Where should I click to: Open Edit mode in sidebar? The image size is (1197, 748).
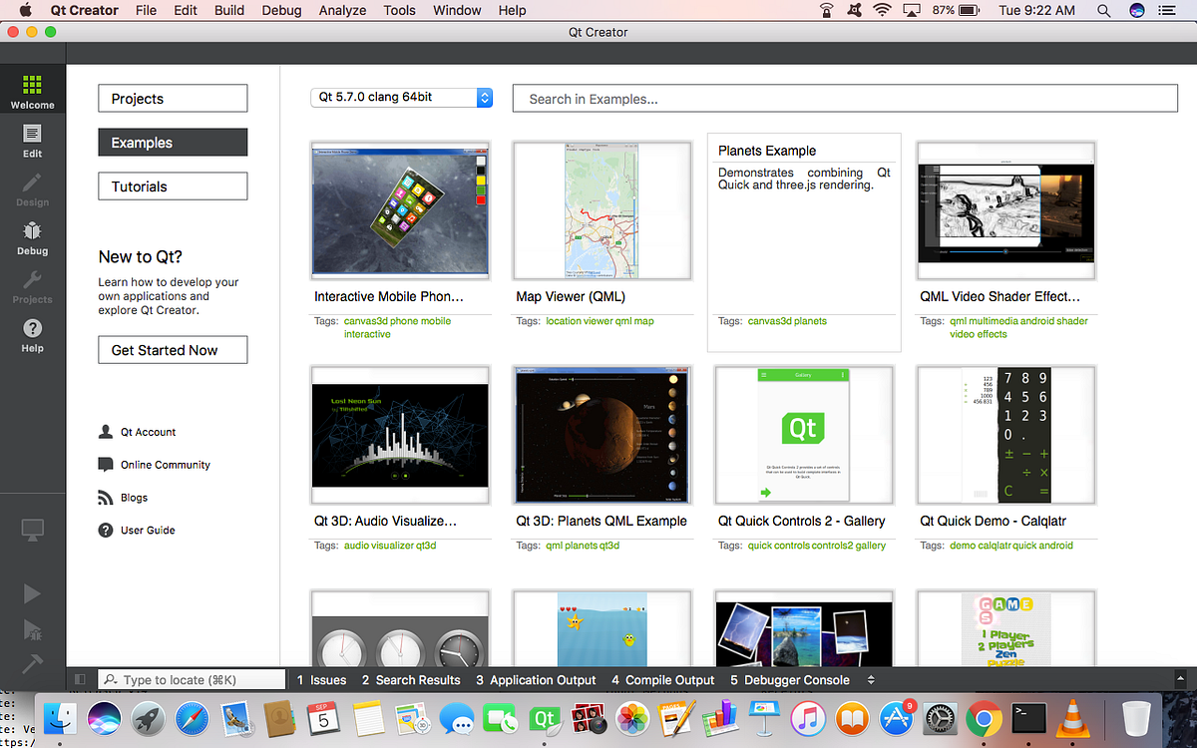(33, 141)
